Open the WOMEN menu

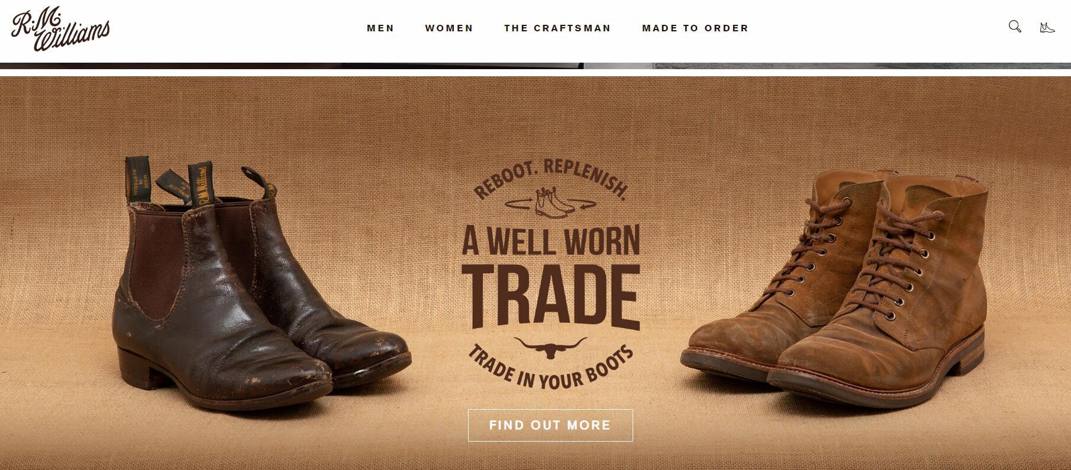coord(449,28)
